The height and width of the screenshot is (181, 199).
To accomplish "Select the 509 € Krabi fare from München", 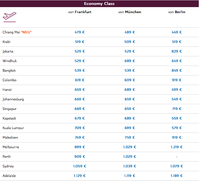I will pyautogui.click(x=130, y=42).
